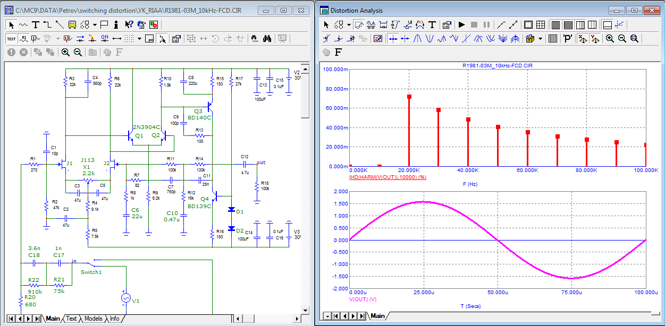
Task: Expand the dropdown beside the toolbox icon
Action: coord(540,38)
